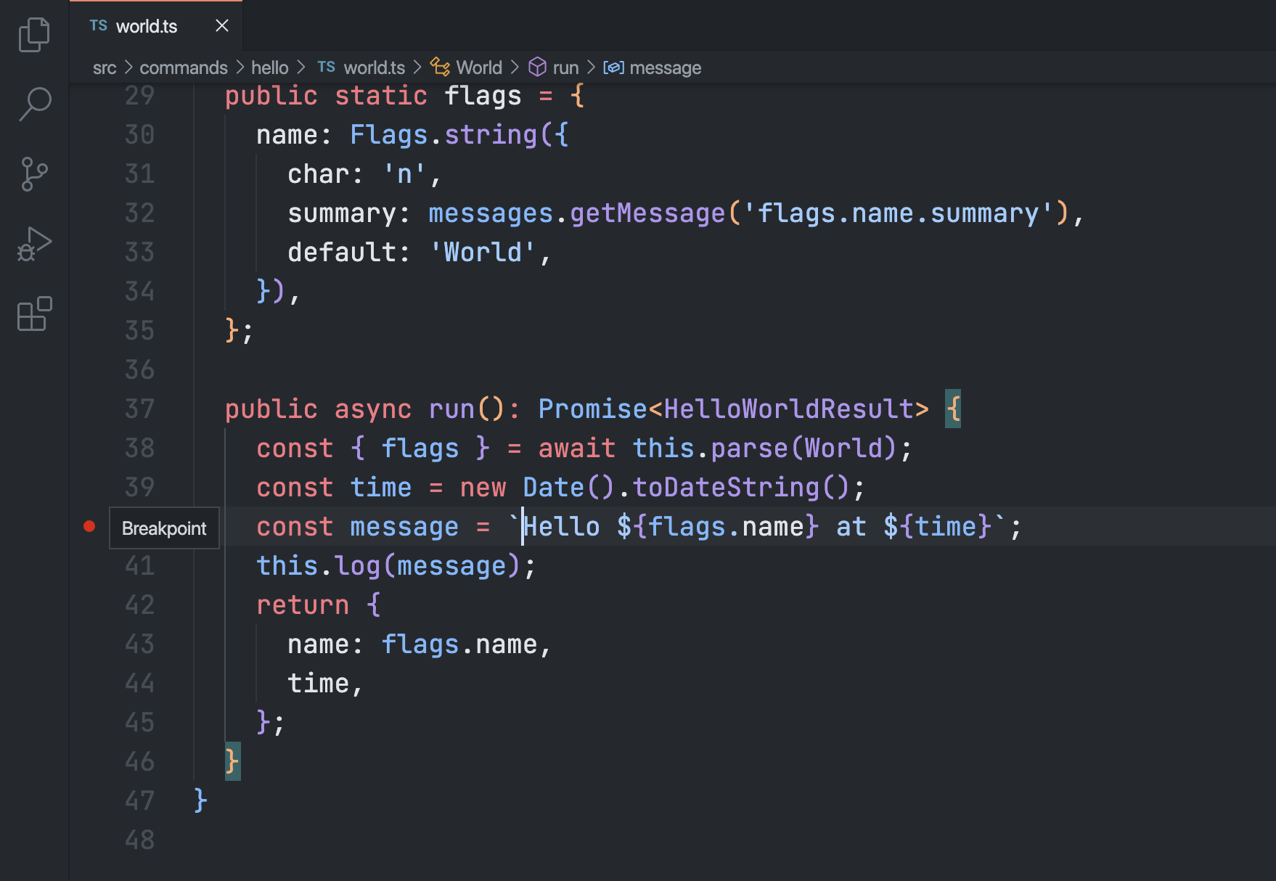Click the TS icon on the world.ts tab
The image size is (1276, 881).
pyautogui.click(x=99, y=26)
